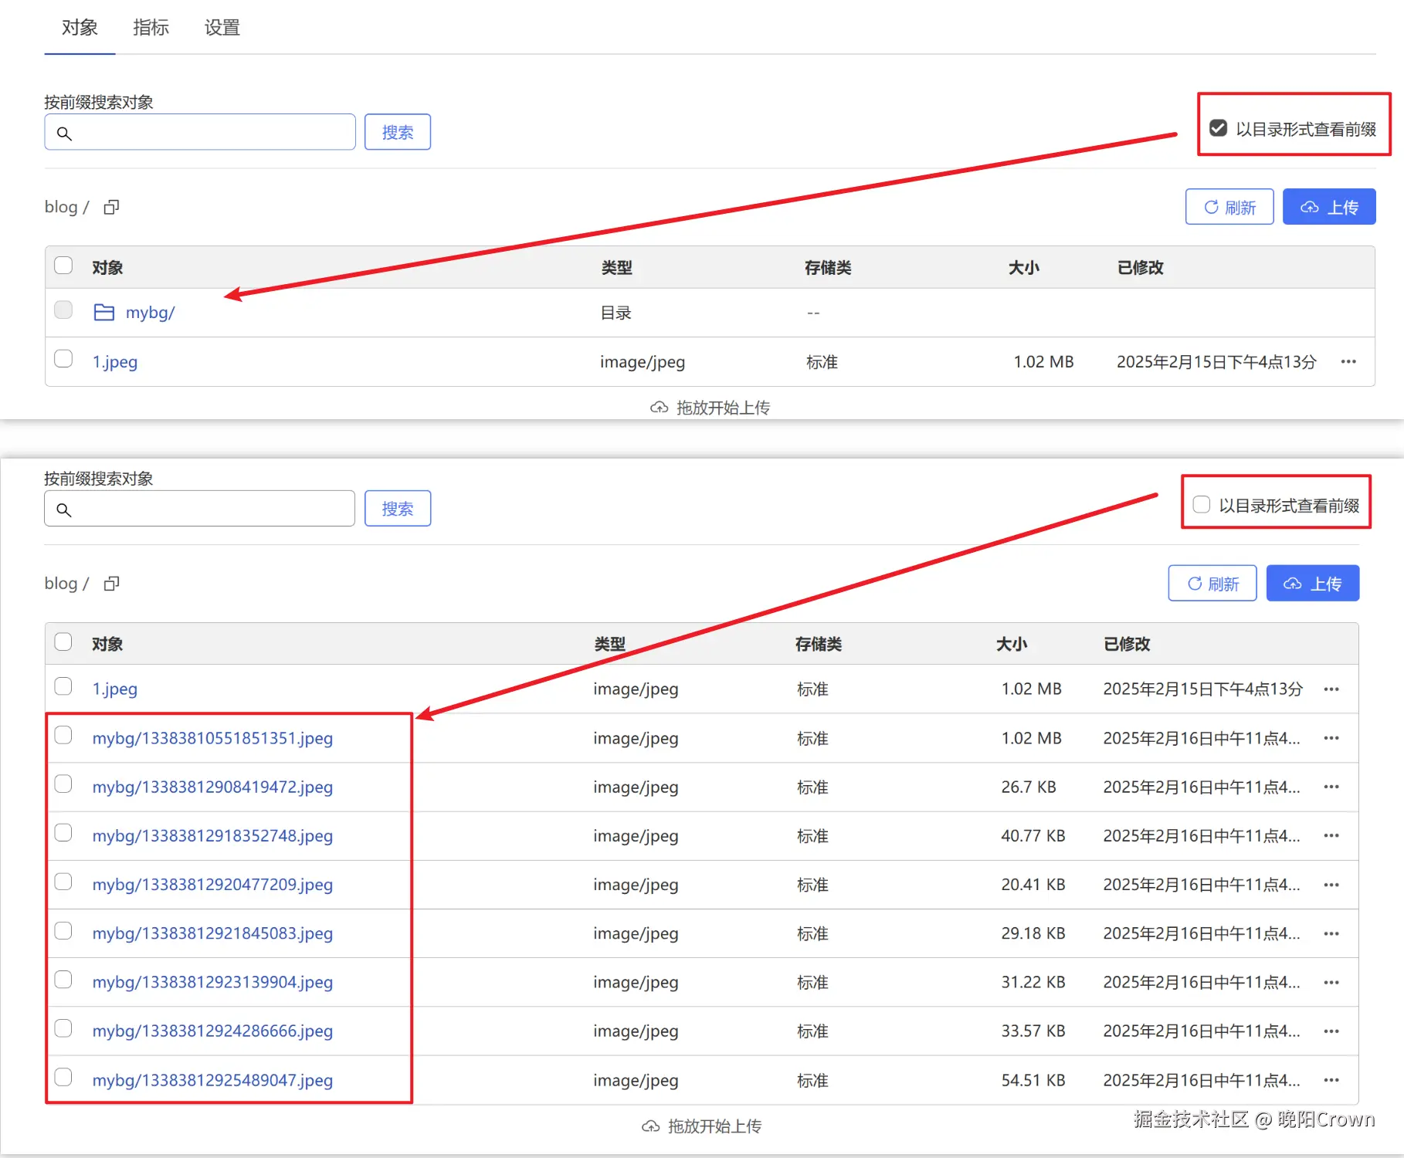
Task: Open more options for mybg/13383812925489047.jpeg
Action: click(x=1331, y=1080)
